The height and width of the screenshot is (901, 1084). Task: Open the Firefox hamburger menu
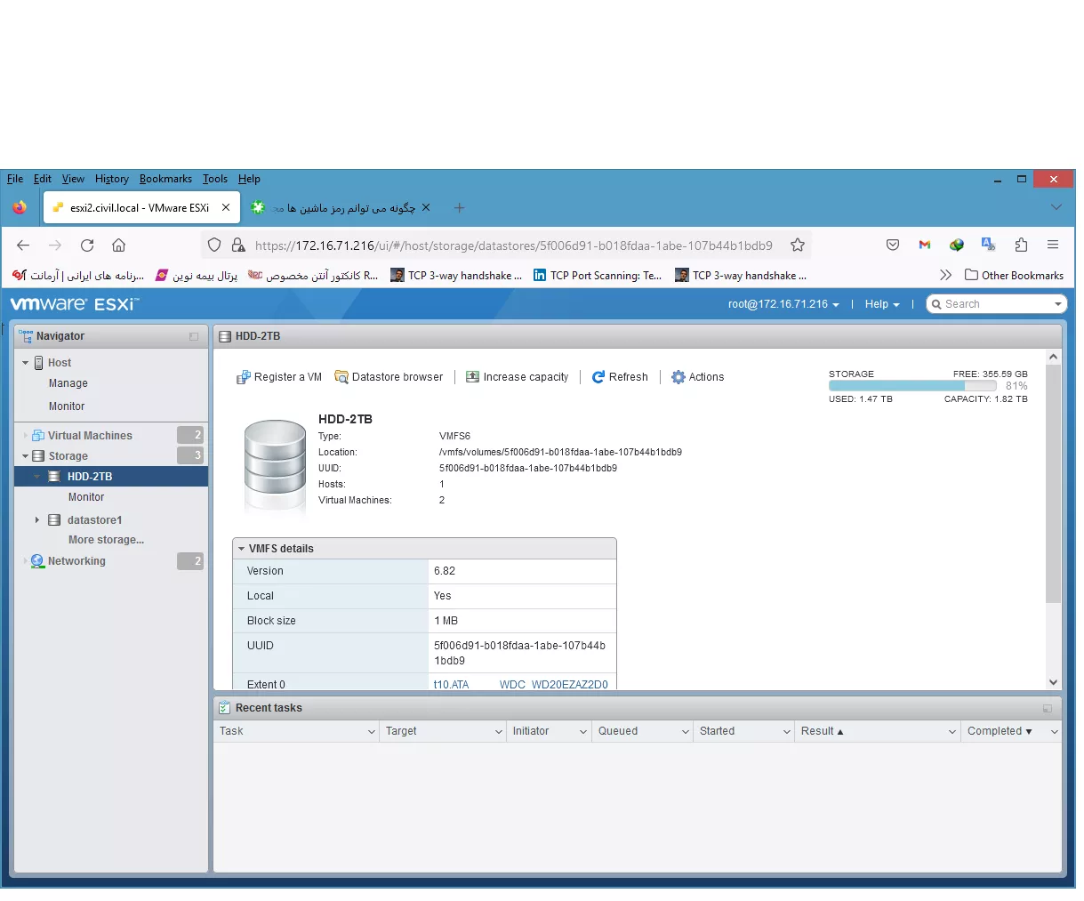point(1053,245)
